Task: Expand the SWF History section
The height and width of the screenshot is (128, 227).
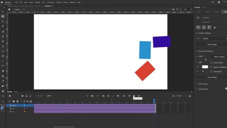Action: [x=196, y=84]
